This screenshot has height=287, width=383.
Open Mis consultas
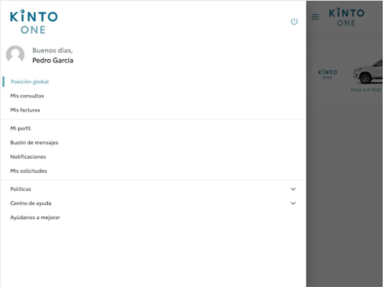(27, 96)
